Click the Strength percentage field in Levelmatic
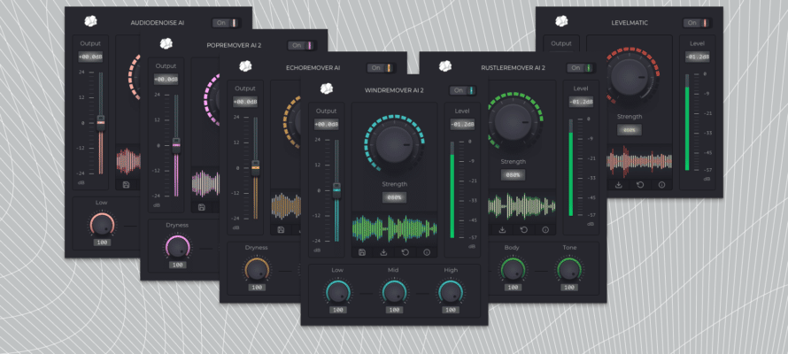 630,129
